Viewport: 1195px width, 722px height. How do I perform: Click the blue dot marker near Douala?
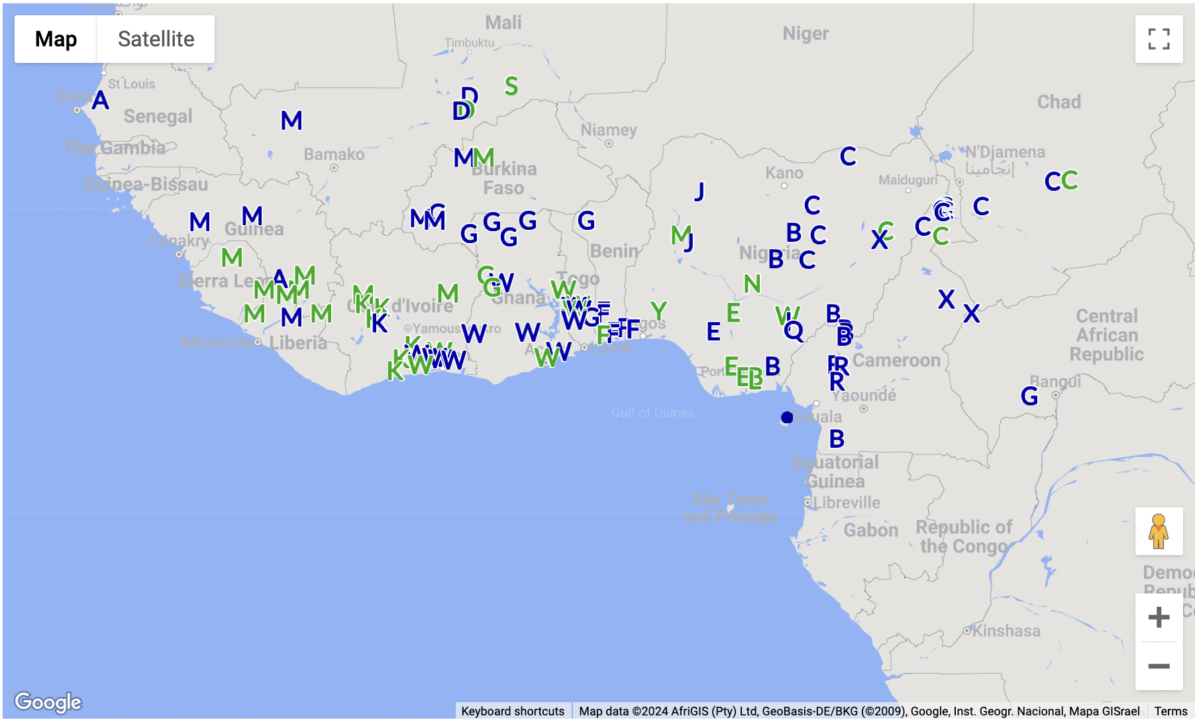coord(786,417)
